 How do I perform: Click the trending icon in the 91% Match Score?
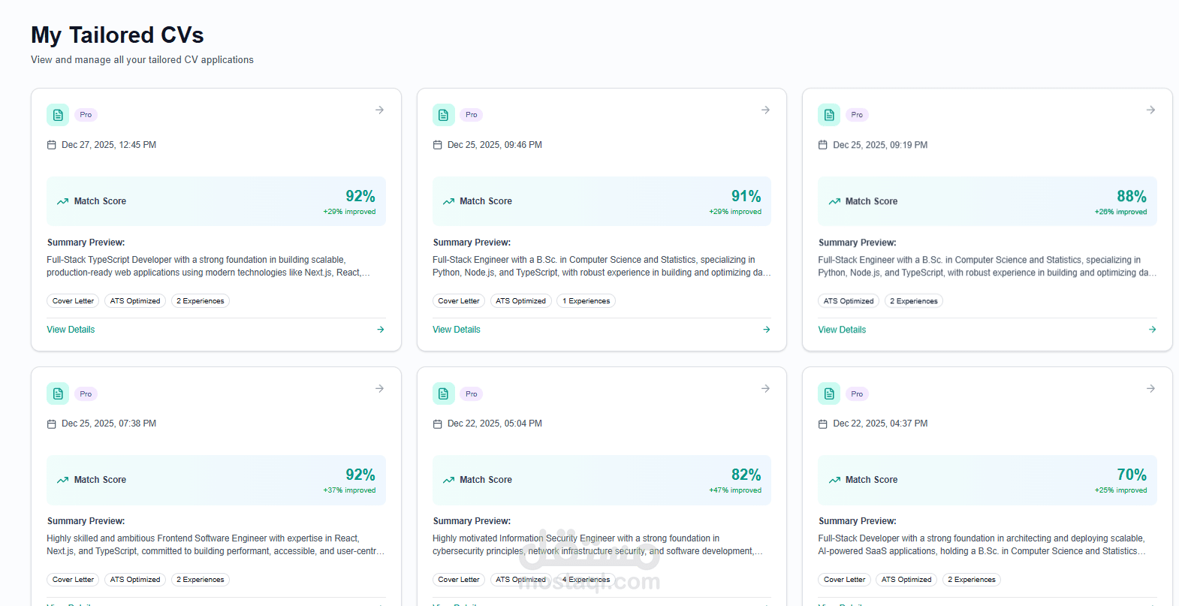(x=448, y=201)
